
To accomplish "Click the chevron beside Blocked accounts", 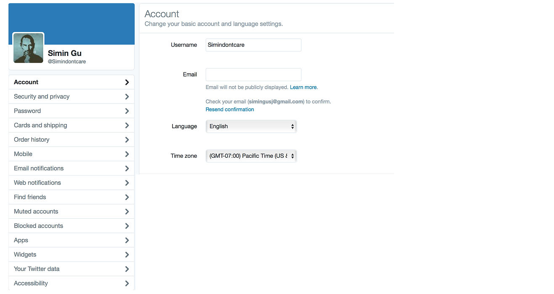I will click(127, 226).
